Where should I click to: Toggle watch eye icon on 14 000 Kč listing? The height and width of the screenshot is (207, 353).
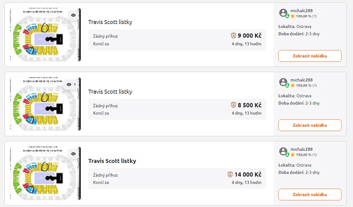[x=73, y=154]
